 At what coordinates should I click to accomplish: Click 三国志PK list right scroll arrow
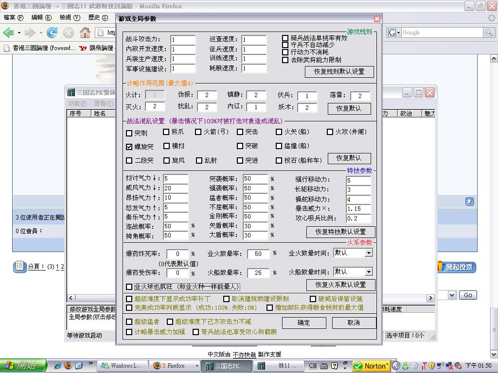coord(430,298)
